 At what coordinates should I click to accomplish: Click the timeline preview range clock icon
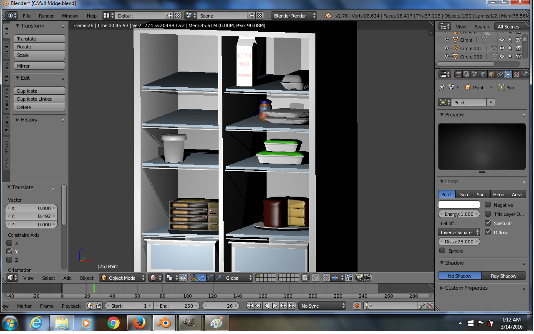90,306
